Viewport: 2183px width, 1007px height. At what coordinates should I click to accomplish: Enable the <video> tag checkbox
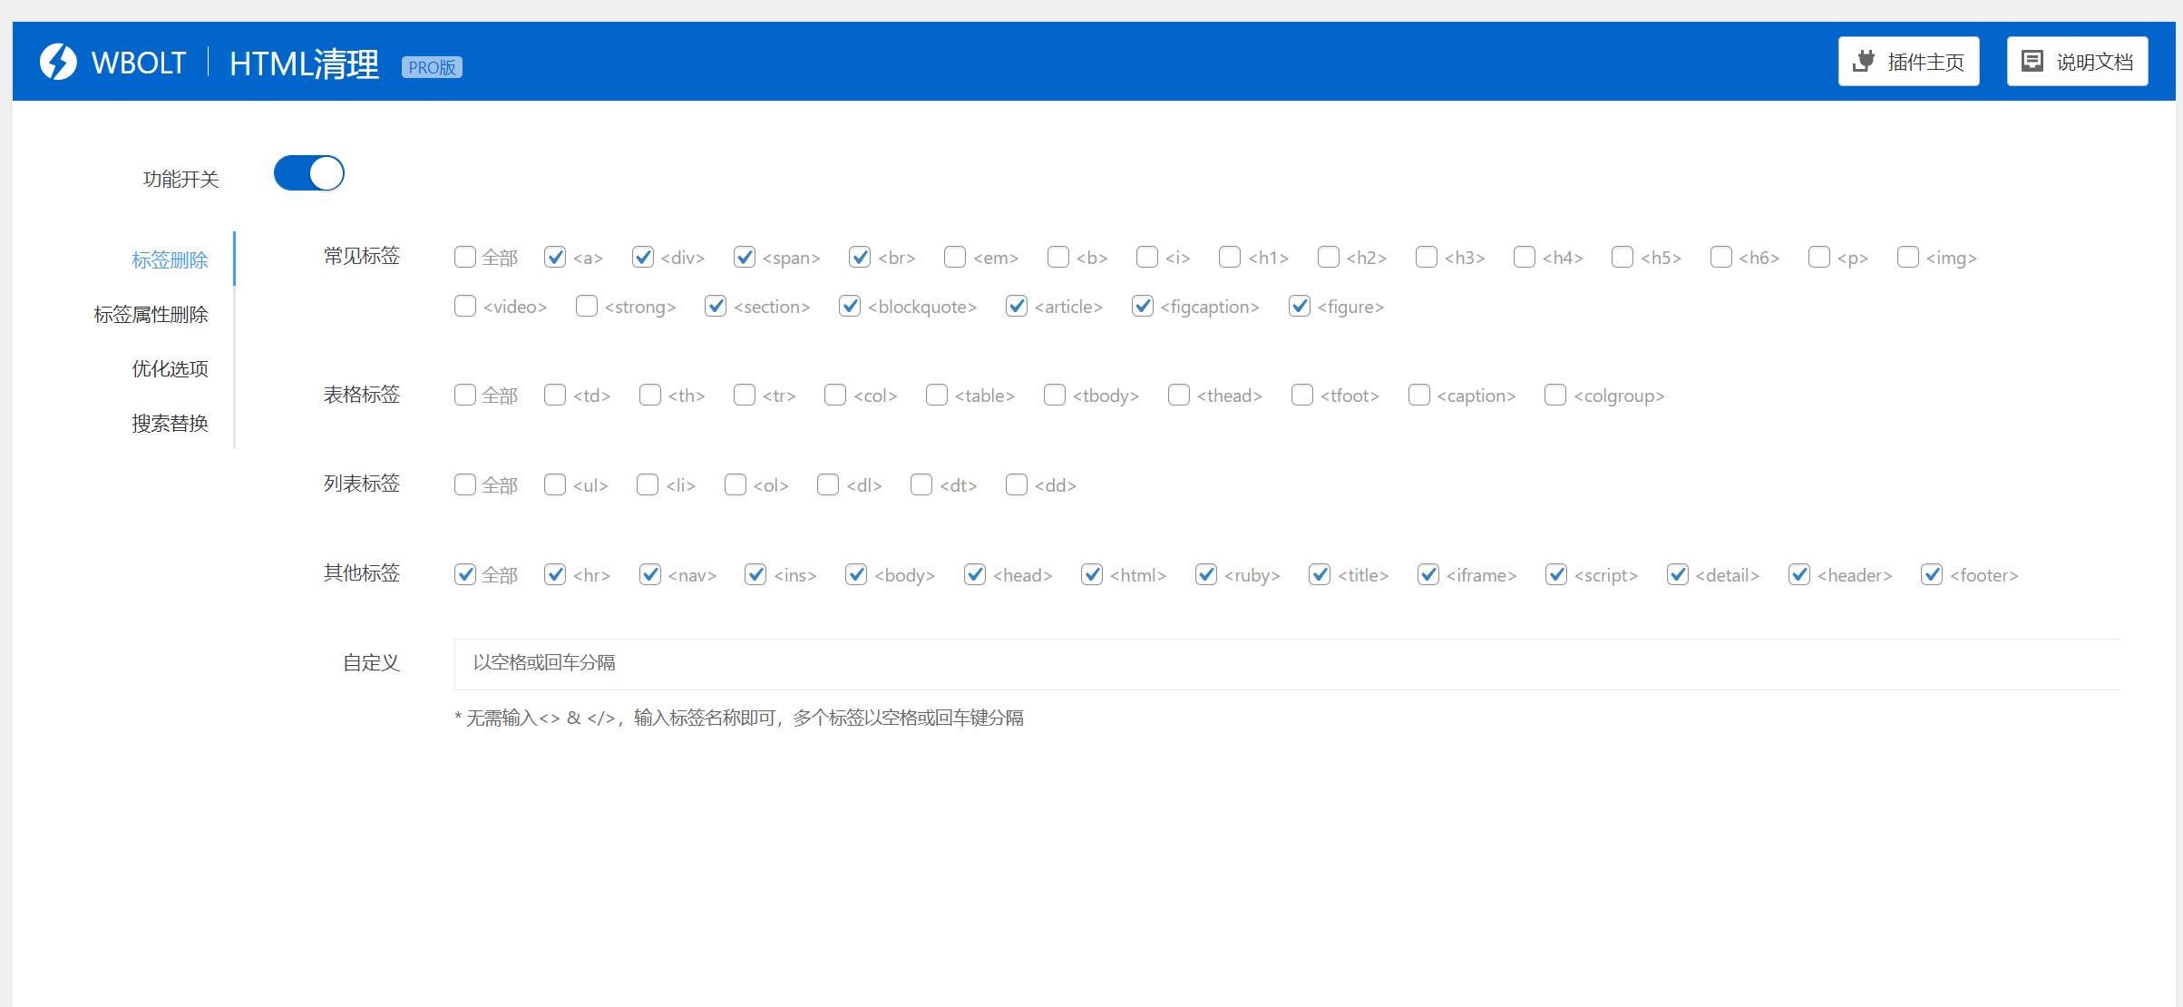point(464,307)
